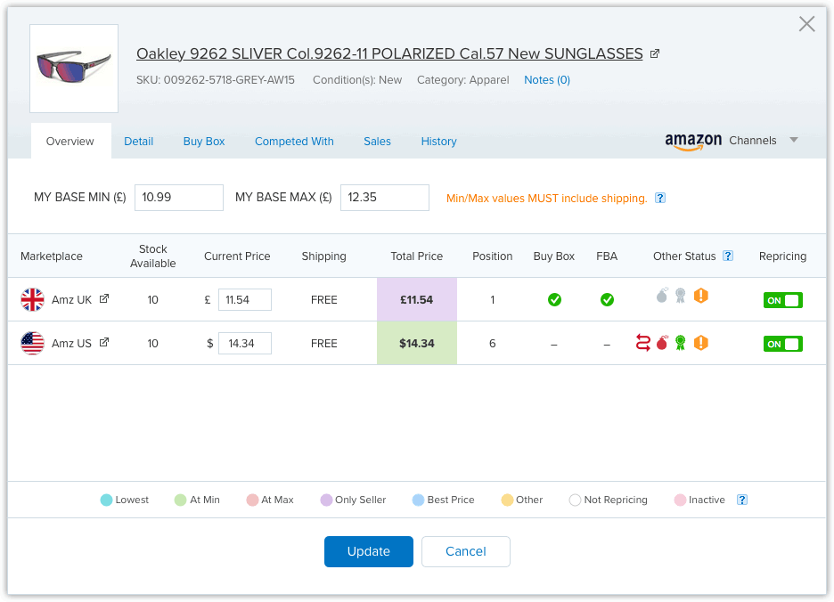Turn off repricing for Amz UK

point(783,300)
